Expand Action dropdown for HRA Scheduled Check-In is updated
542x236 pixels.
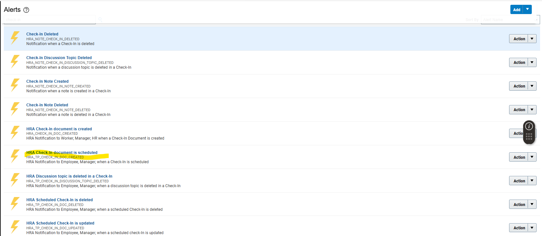(x=532, y=228)
